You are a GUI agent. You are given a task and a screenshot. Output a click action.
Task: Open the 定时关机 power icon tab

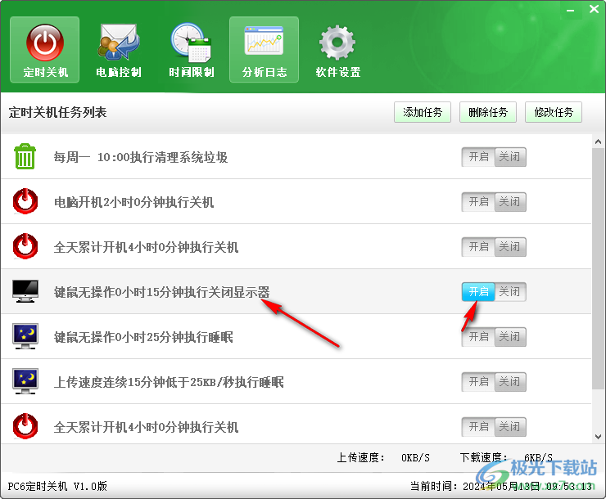point(45,50)
